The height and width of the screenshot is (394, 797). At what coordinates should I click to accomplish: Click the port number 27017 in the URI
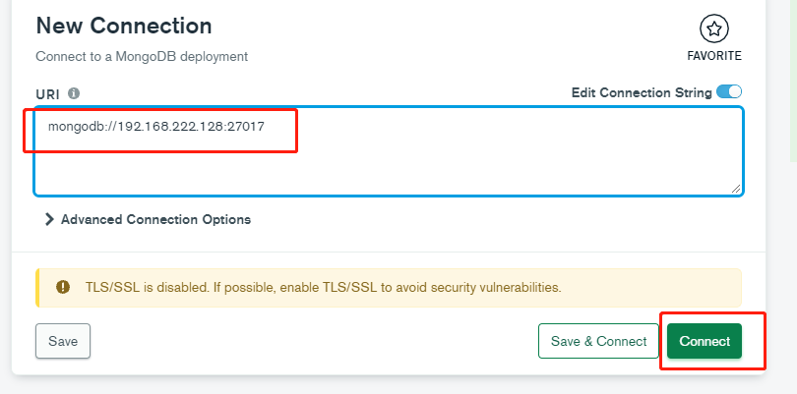point(246,127)
